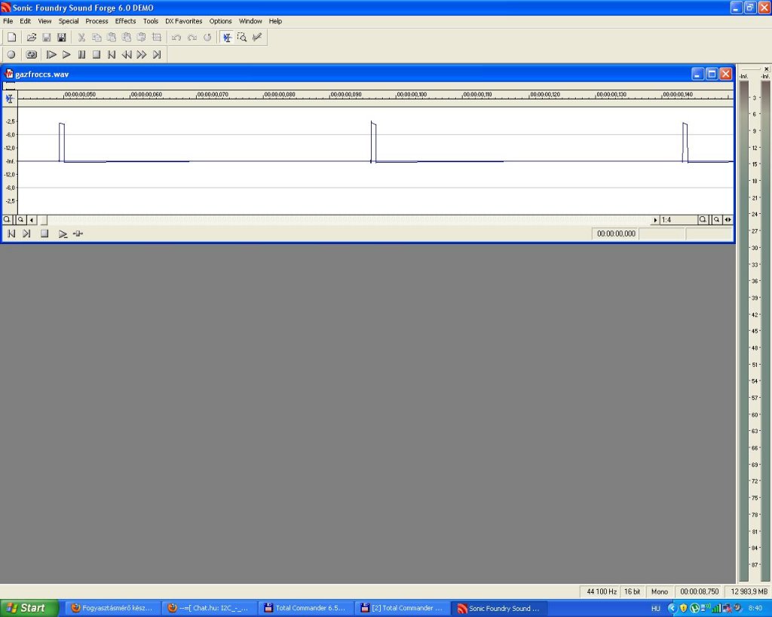Click the Save As disk icon

62,38
